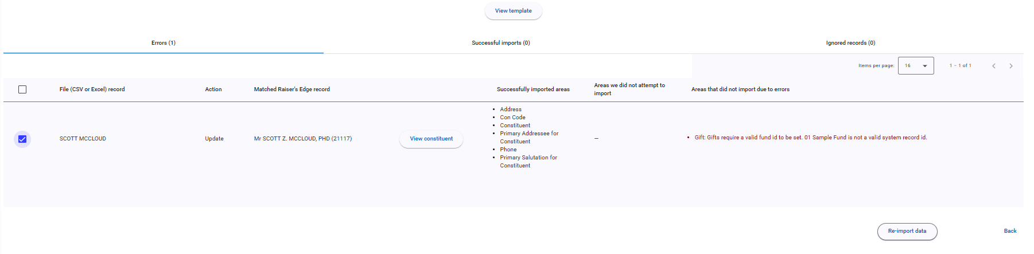Click the Gift fund id error message
Image resolution: width=1034 pixels, height=254 pixels.
click(810, 138)
